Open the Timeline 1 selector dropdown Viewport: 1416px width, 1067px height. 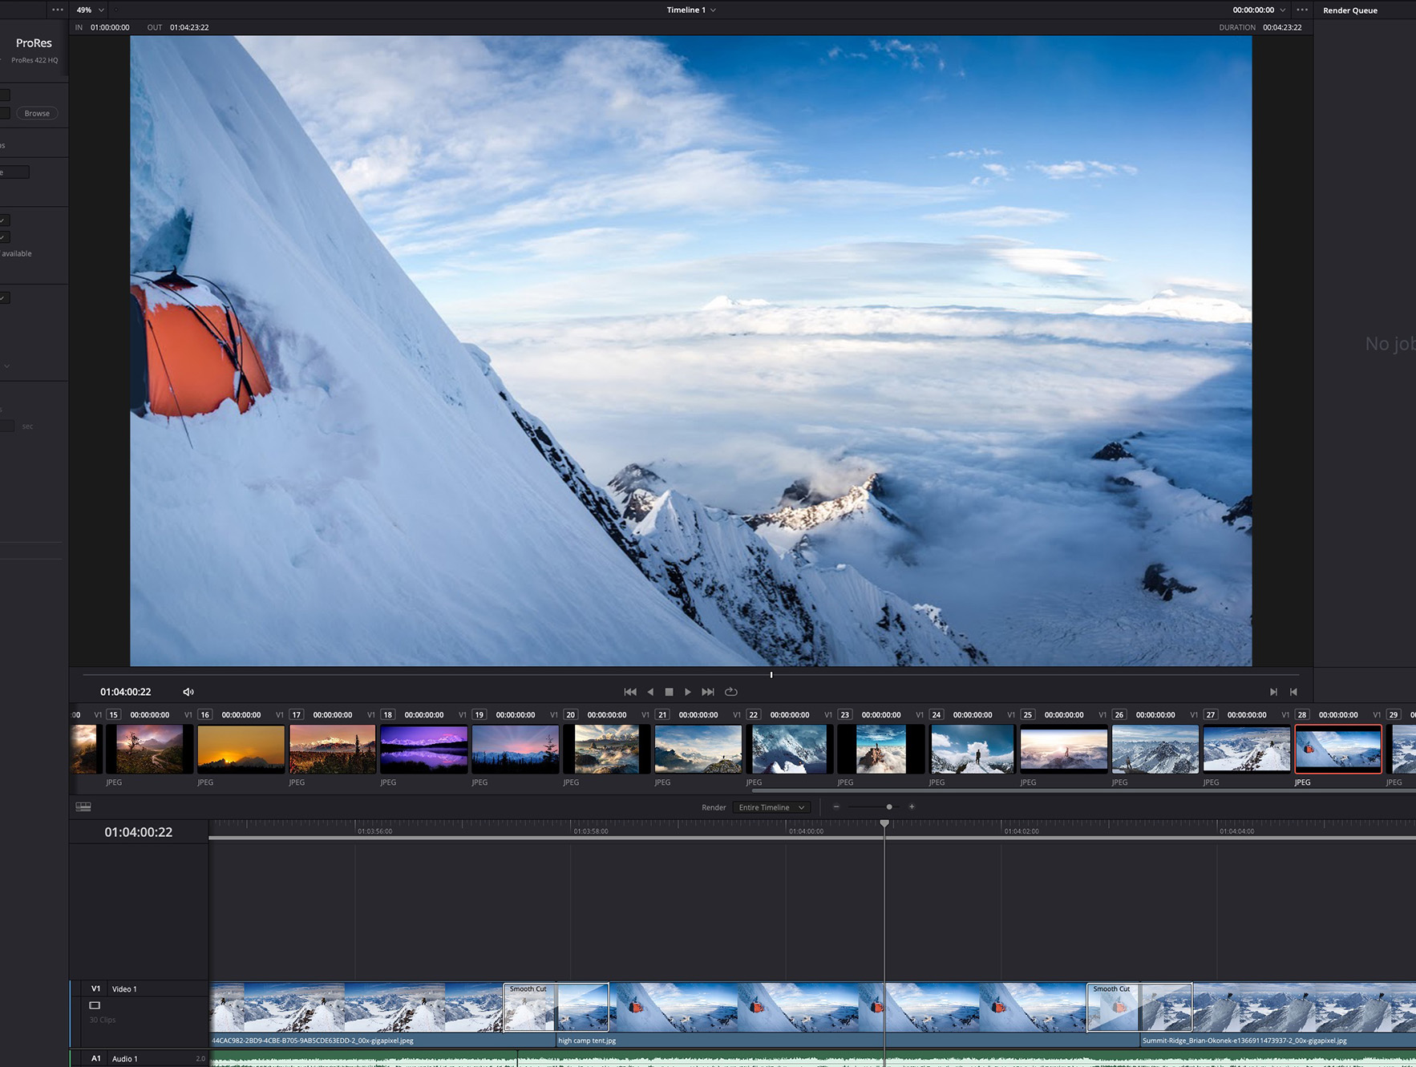691,10
